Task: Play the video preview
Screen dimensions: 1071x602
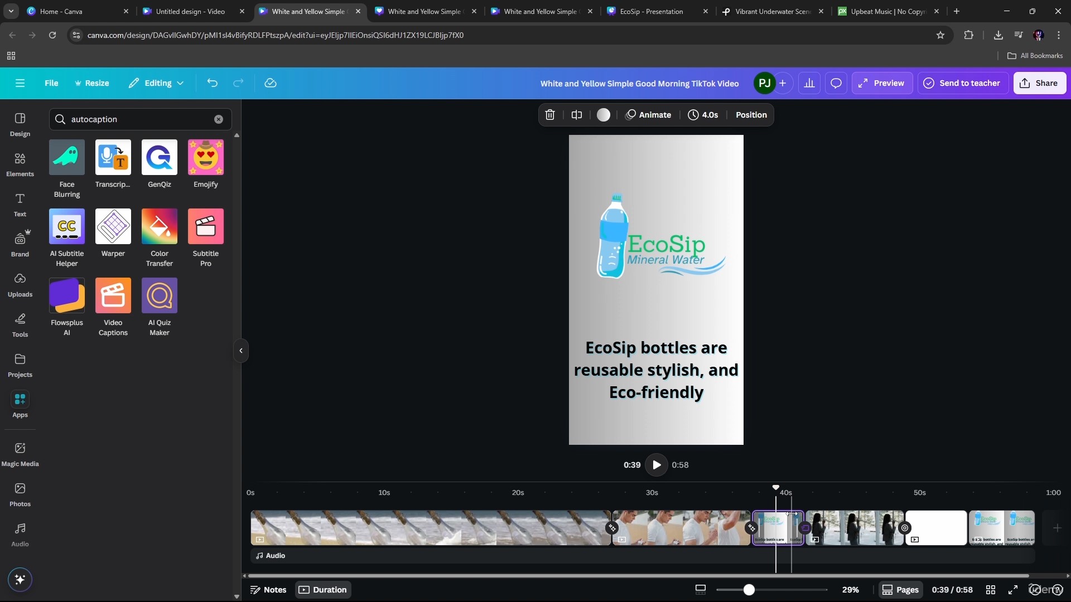Action: [x=657, y=465]
